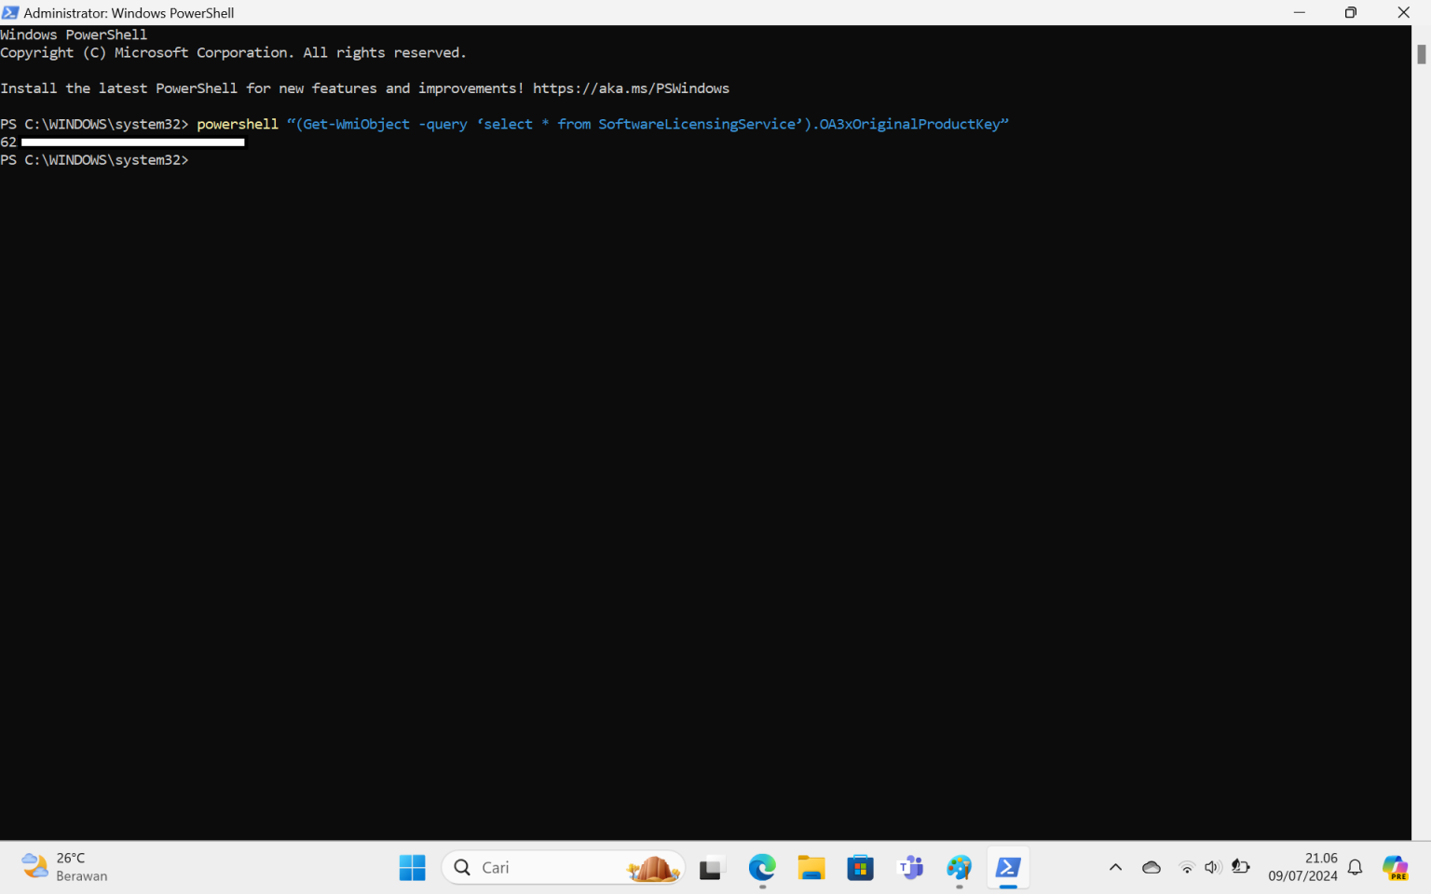Screen dimensions: 1431x894
Task: Open the Microsoft Store taskbar icon
Action: pyautogui.click(x=860, y=867)
